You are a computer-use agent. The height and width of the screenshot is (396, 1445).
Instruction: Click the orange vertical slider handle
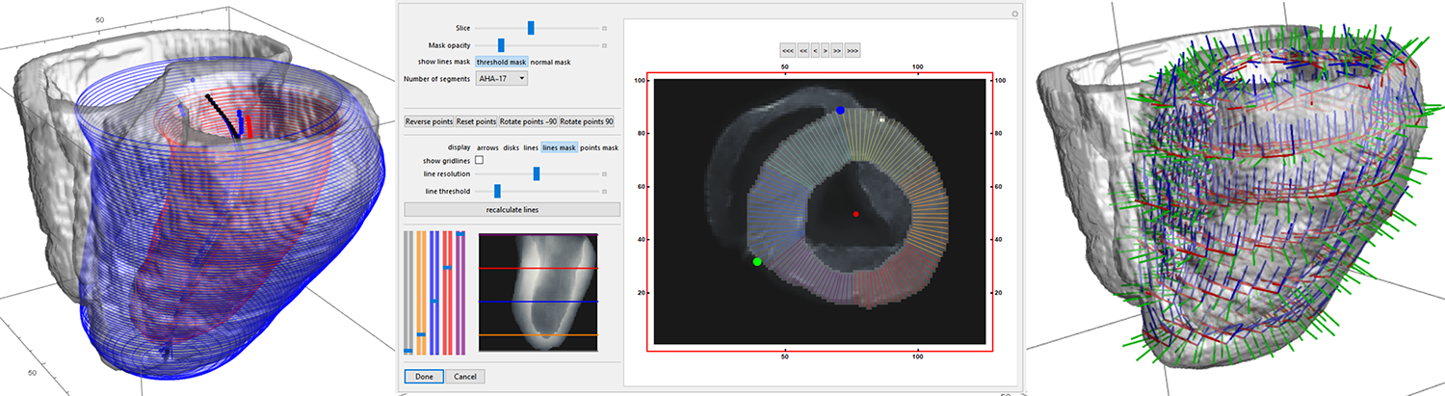[x=421, y=334]
